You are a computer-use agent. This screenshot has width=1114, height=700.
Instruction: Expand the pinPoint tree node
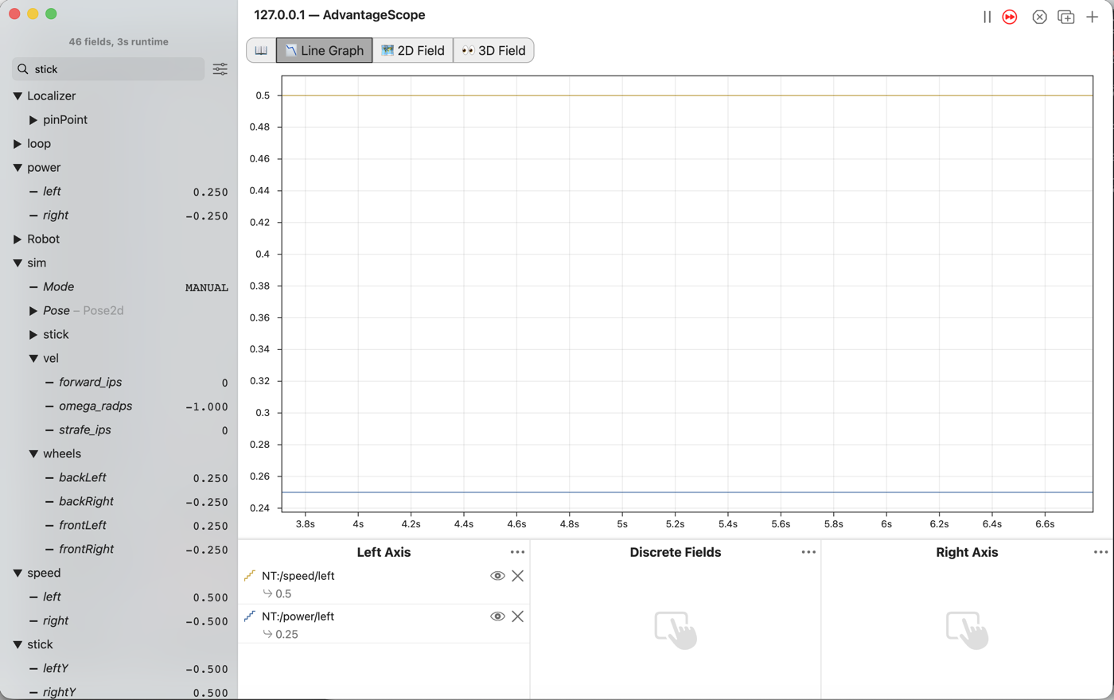(33, 120)
